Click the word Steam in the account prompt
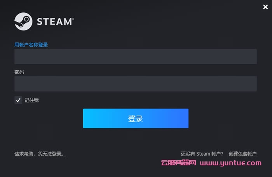 pos(203,154)
